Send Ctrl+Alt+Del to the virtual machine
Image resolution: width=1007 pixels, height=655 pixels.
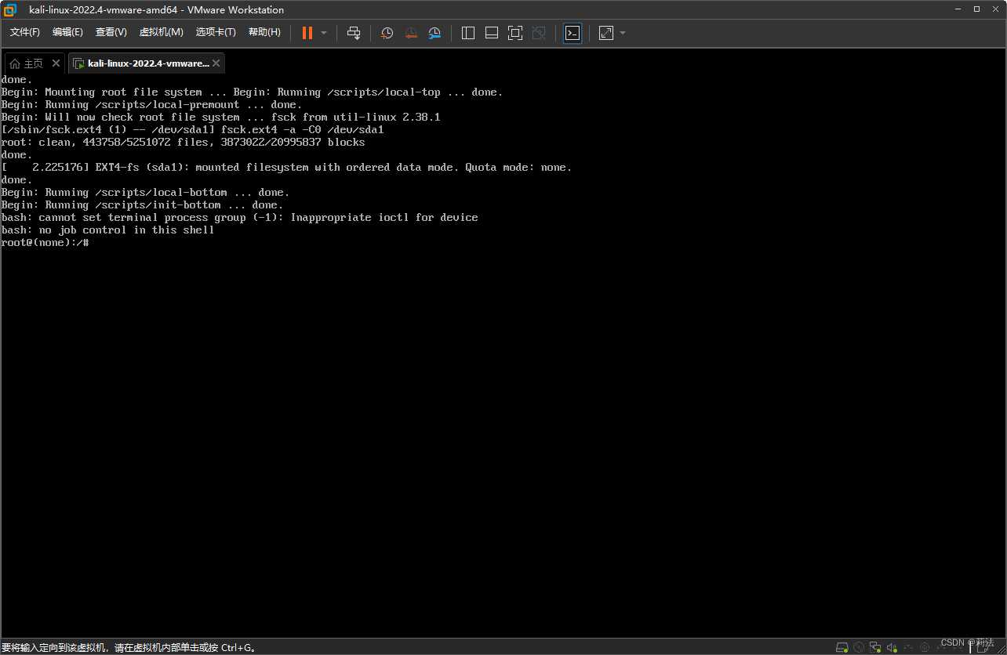coord(354,33)
